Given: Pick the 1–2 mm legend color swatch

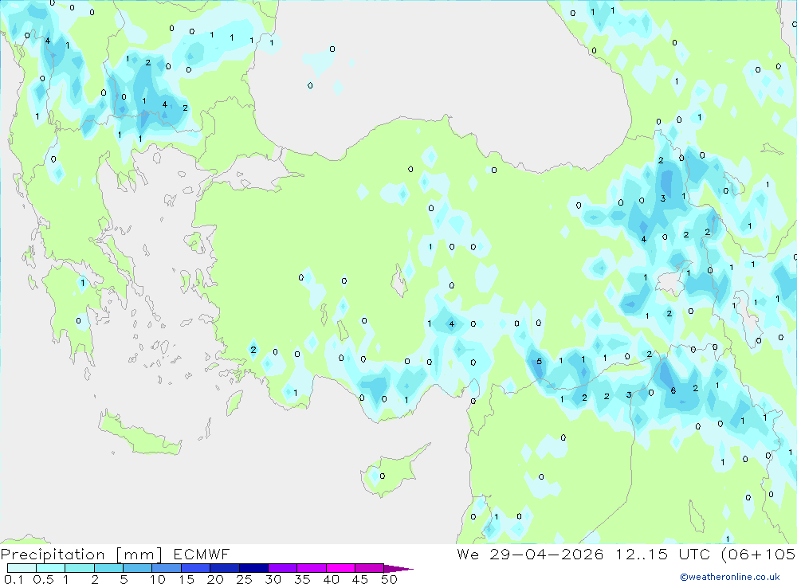Looking at the screenshot, I should click(x=79, y=568).
